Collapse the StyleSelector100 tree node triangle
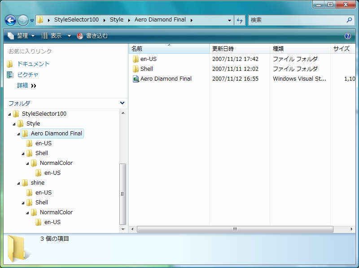The width and height of the screenshot is (359, 268). (9, 114)
